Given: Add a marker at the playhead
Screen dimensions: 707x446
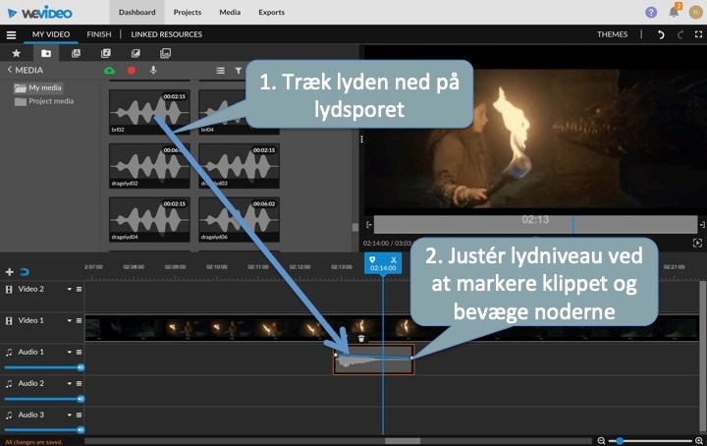Looking at the screenshot, I should 372,259.
